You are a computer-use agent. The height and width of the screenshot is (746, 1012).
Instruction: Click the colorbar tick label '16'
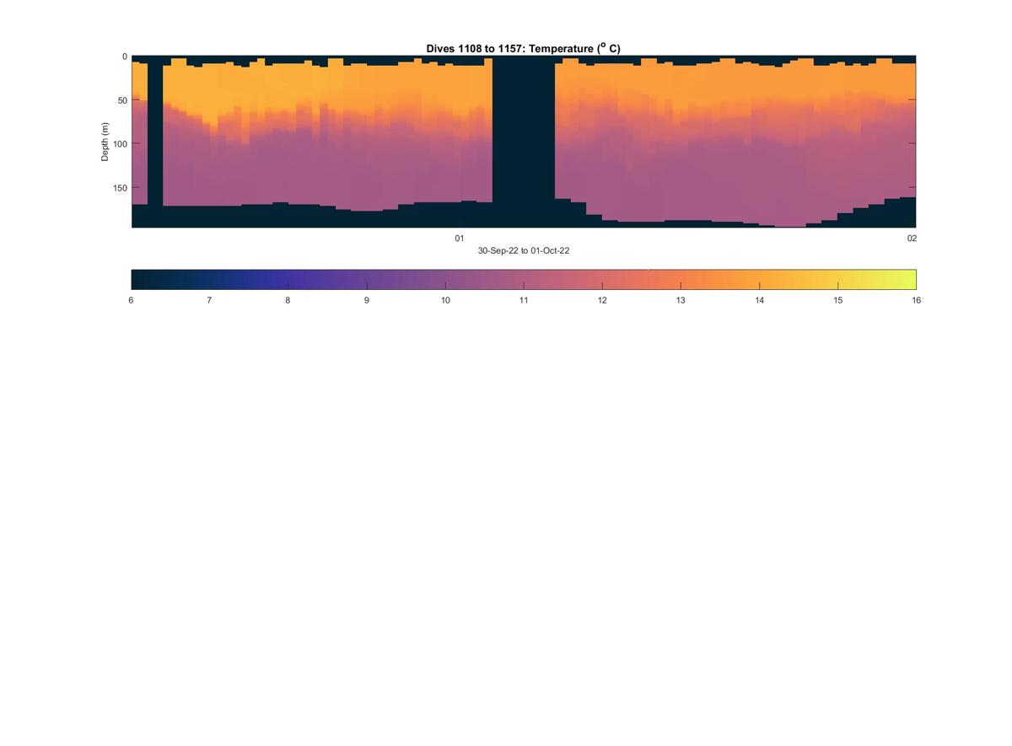(x=916, y=300)
